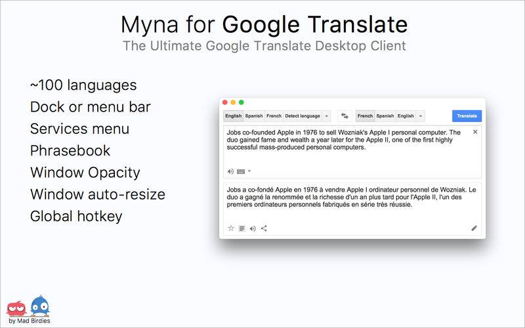Close the Myna window red button
This screenshot has height=328, width=525.
click(225, 102)
